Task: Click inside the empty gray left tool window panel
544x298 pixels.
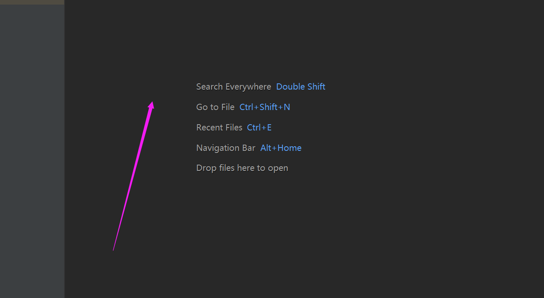Action: 32,150
